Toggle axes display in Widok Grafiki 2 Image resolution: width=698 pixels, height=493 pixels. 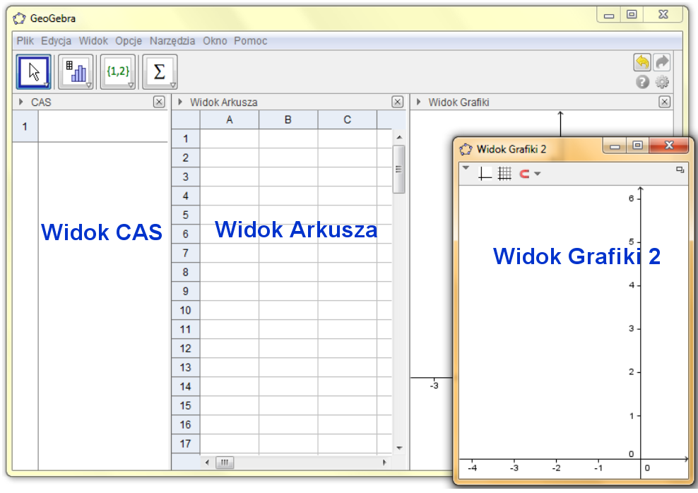pos(485,174)
